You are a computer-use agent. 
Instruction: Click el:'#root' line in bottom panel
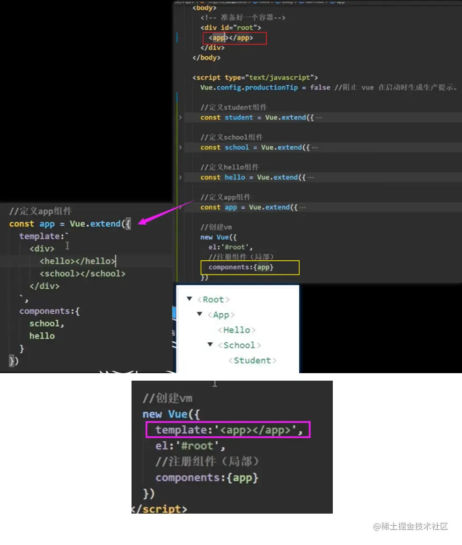coord(191,446)
